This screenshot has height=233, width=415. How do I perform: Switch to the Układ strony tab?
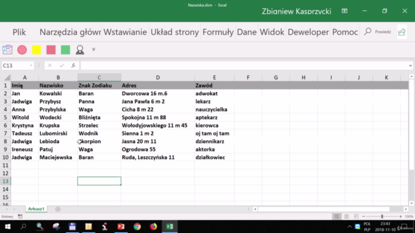(x=174, y=32)
